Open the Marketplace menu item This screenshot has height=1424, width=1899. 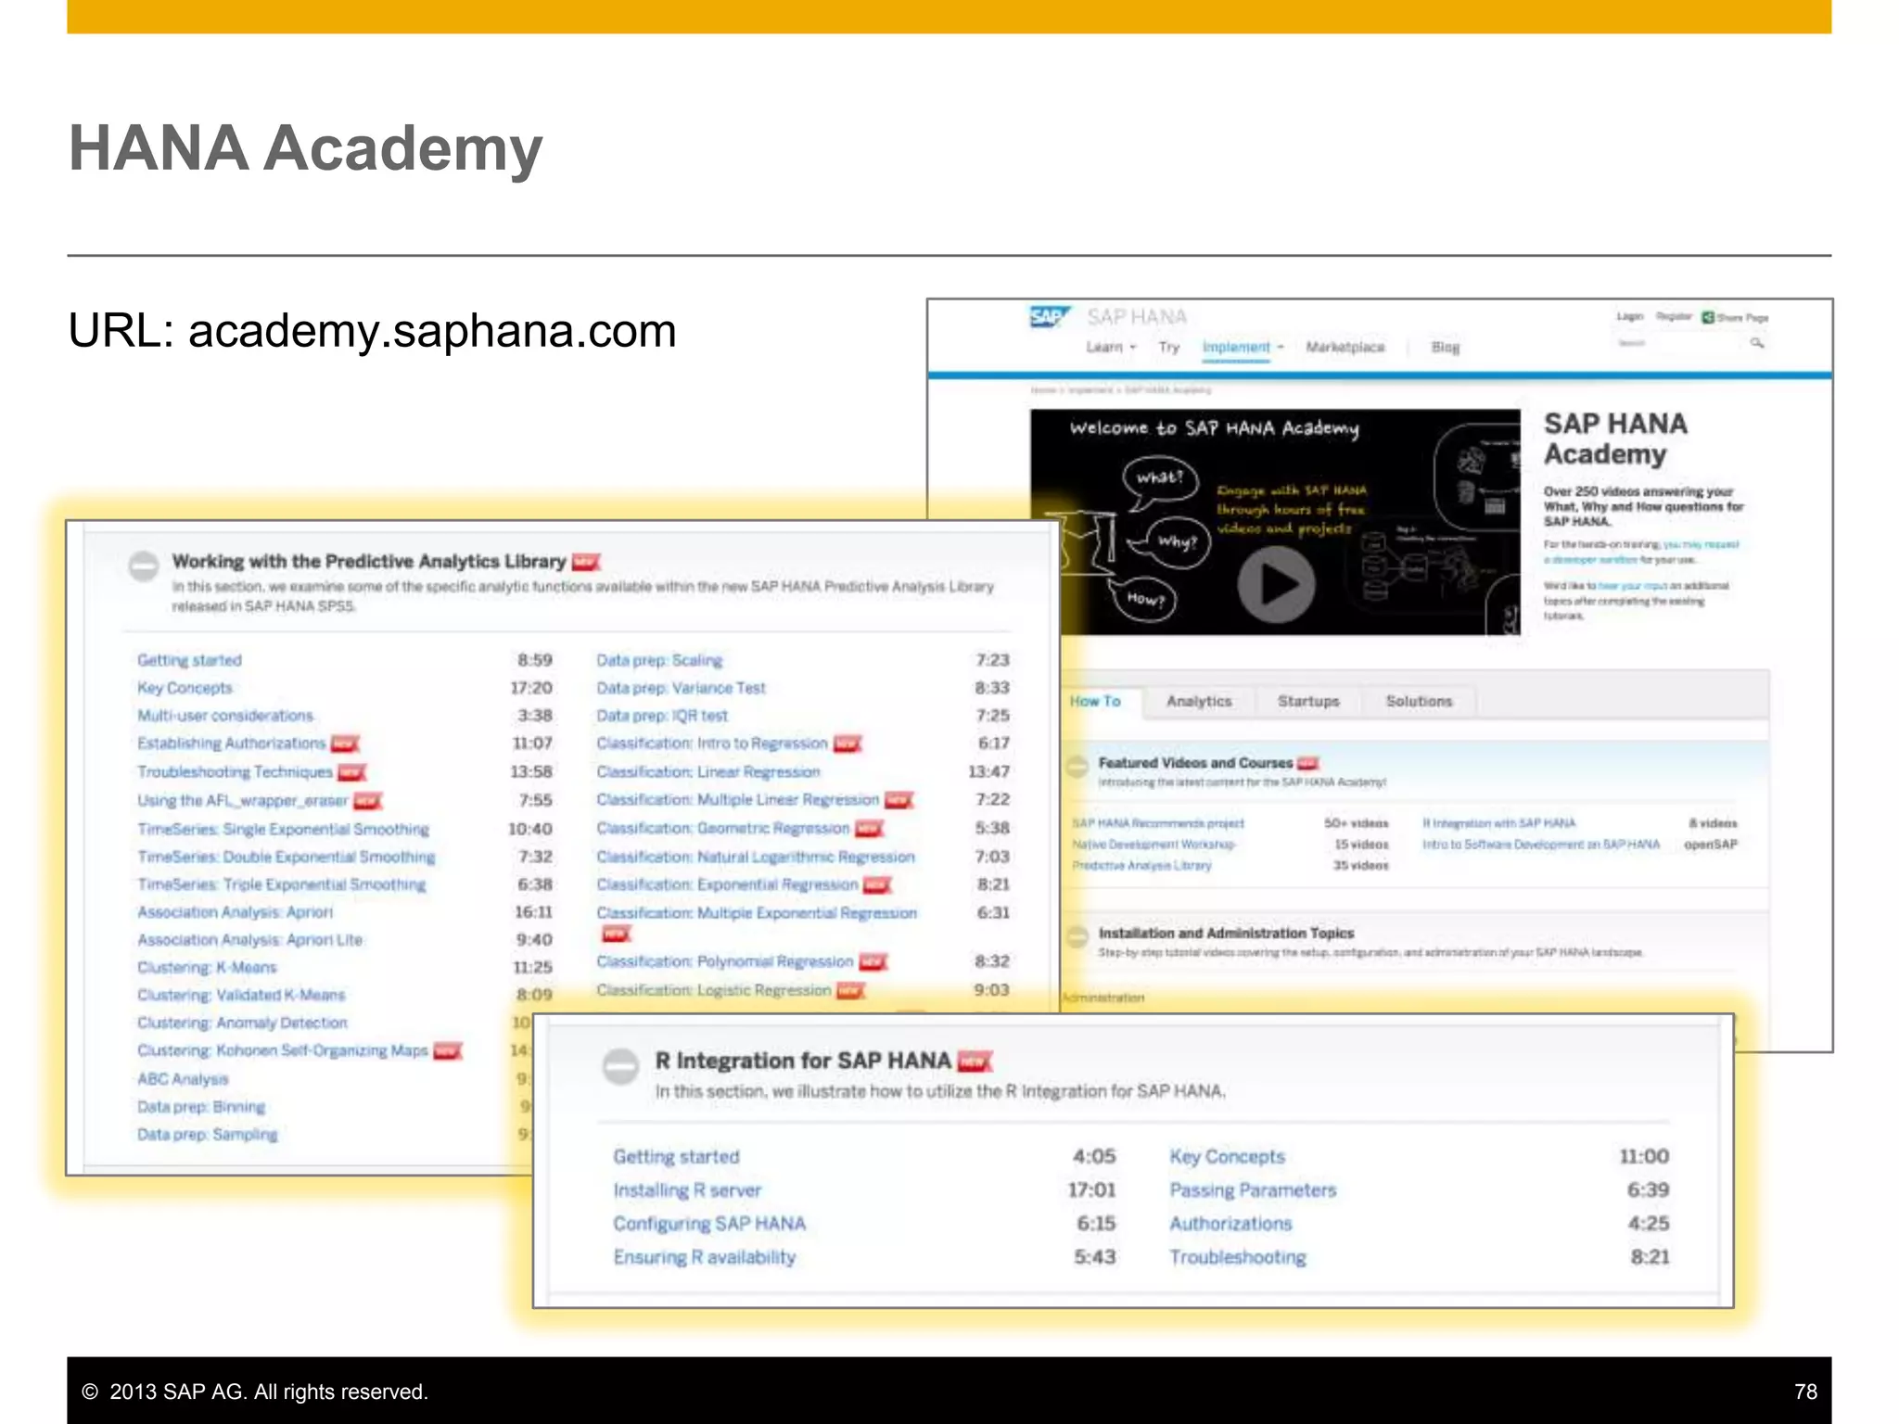[x=1345, y=347]
